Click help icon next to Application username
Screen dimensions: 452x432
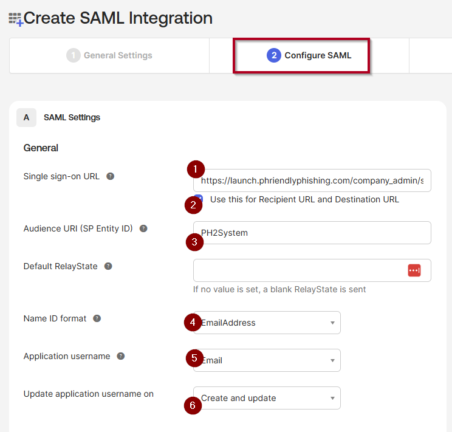[x=120, y=357]
